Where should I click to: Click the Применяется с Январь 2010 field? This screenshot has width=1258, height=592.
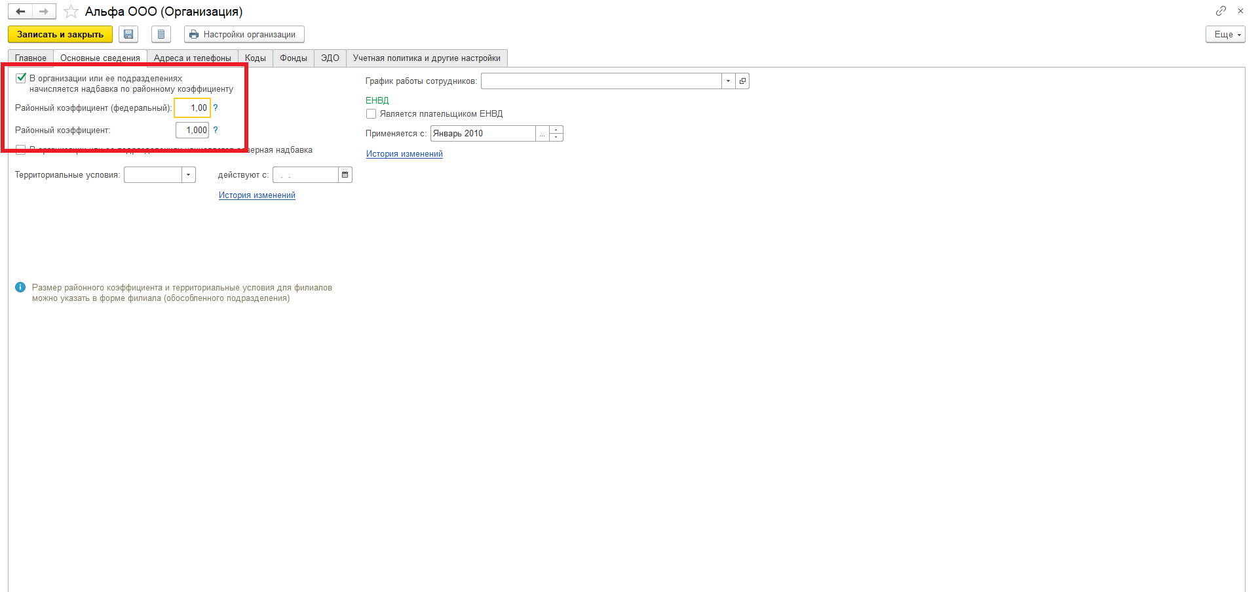483,133
